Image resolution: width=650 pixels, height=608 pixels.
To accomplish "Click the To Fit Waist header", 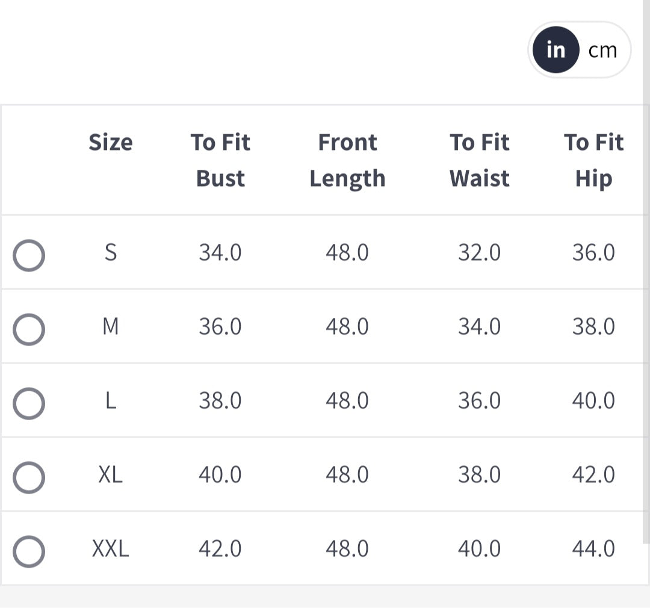I will (x=479, y=160).
